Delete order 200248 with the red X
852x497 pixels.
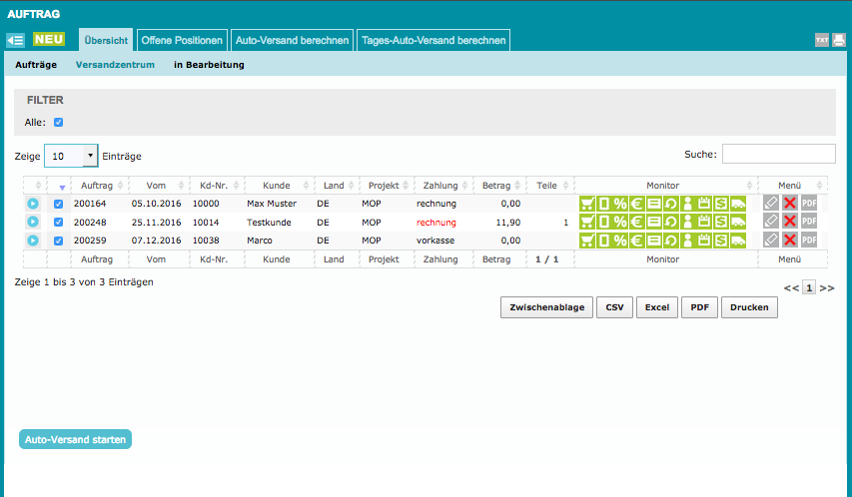coord(790,222)
